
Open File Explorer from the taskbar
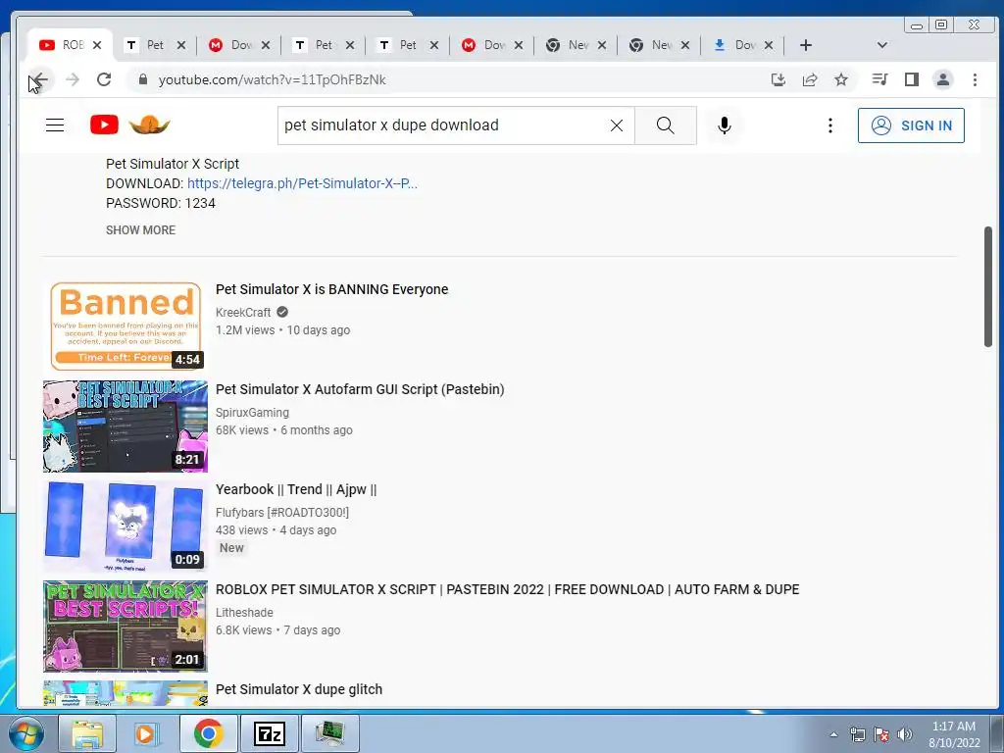coord(87,733)
